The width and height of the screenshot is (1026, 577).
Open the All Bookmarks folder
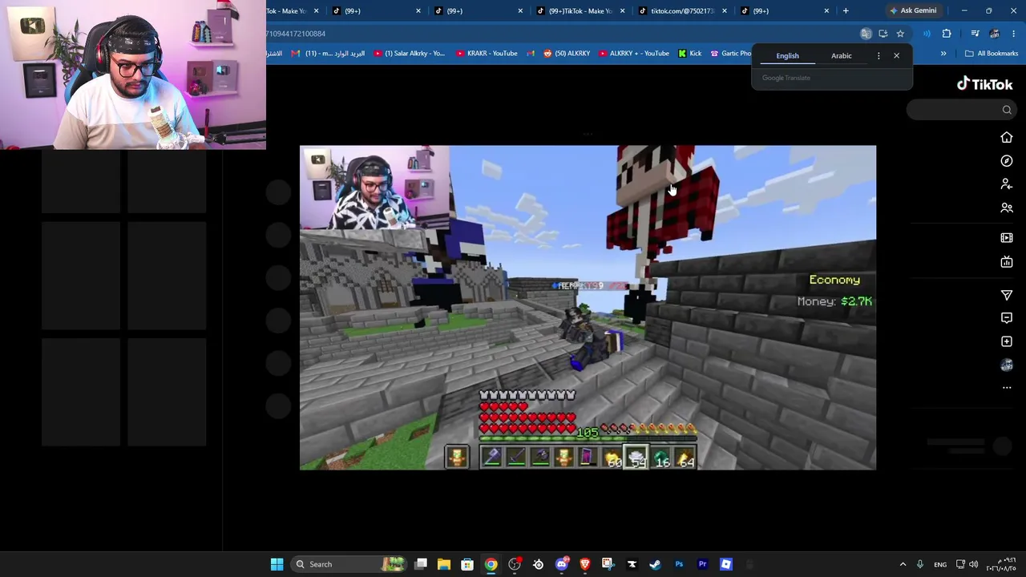point(992,54)
